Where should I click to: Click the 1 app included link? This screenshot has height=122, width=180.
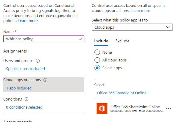click(x=19, y=88)
